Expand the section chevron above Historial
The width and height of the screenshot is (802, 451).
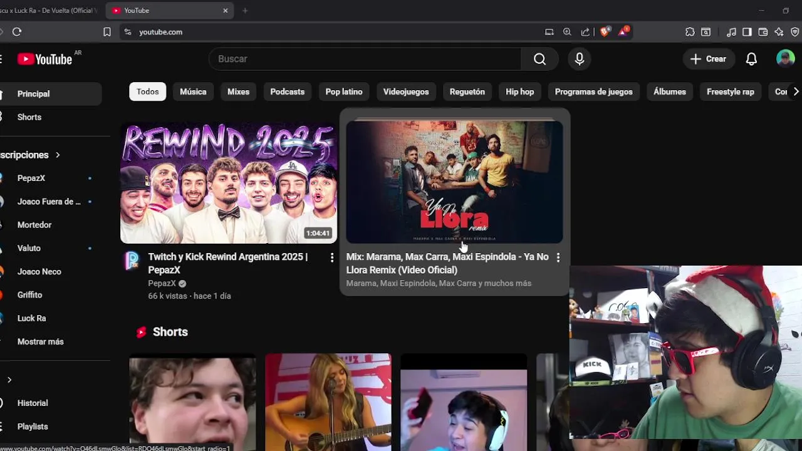(x=9, y=380)
